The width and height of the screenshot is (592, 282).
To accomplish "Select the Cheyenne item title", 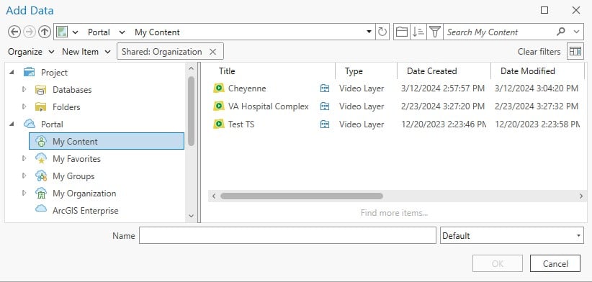I will (x=247, y=88).
